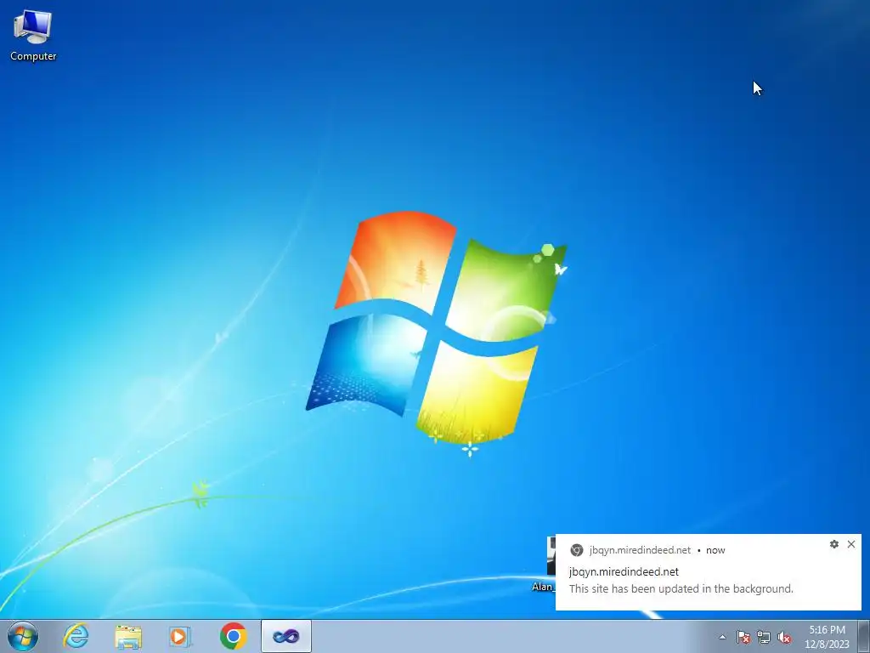Select the partially hidden Alan desktop file
870x653 pixels.
pyautogui.click(x=546, y=565)
